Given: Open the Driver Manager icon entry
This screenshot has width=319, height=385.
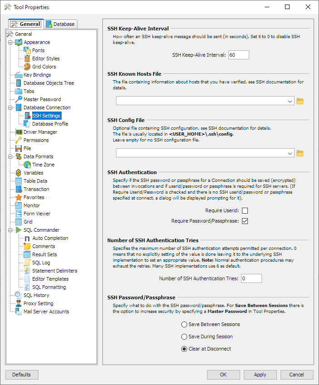Looking at the screenshot, I should [x=19, y=132].
